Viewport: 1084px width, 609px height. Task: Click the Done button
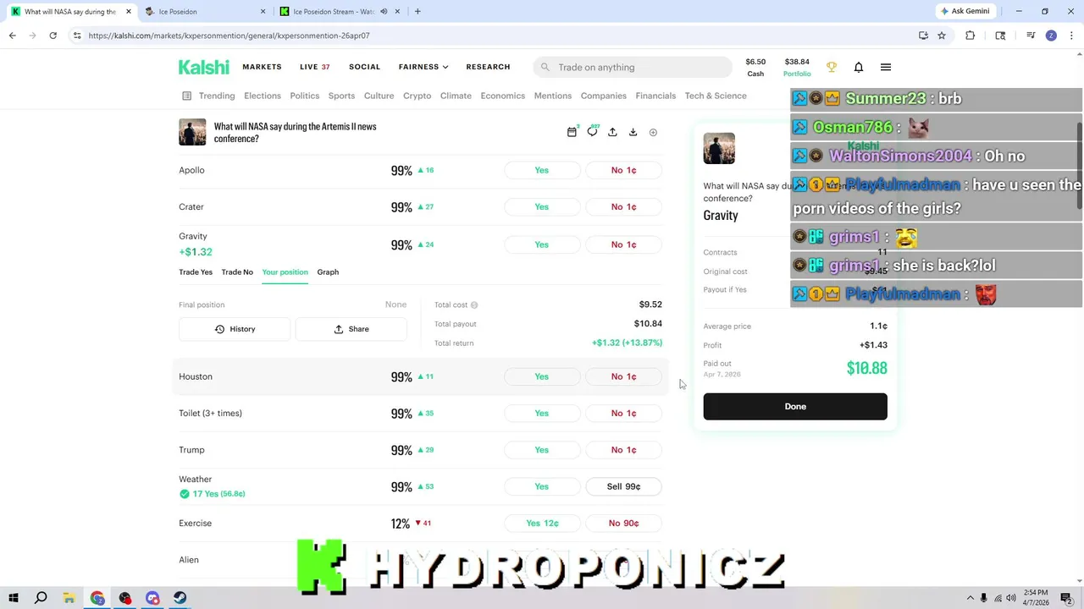(795, 406)
